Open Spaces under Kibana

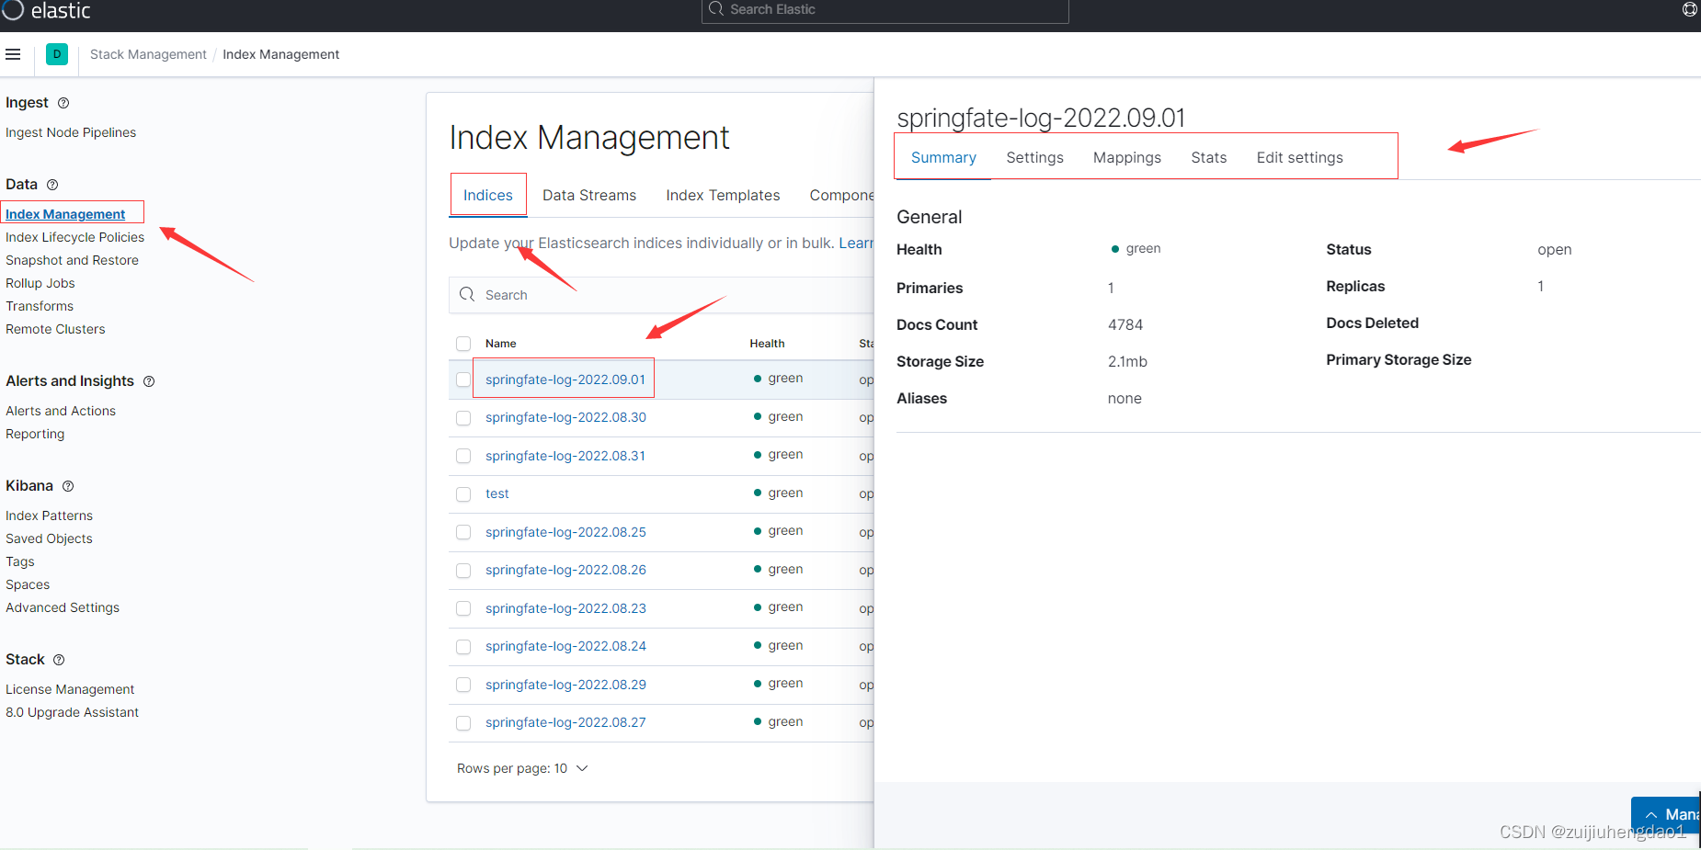pyautogui.click(x=28, y=584)
